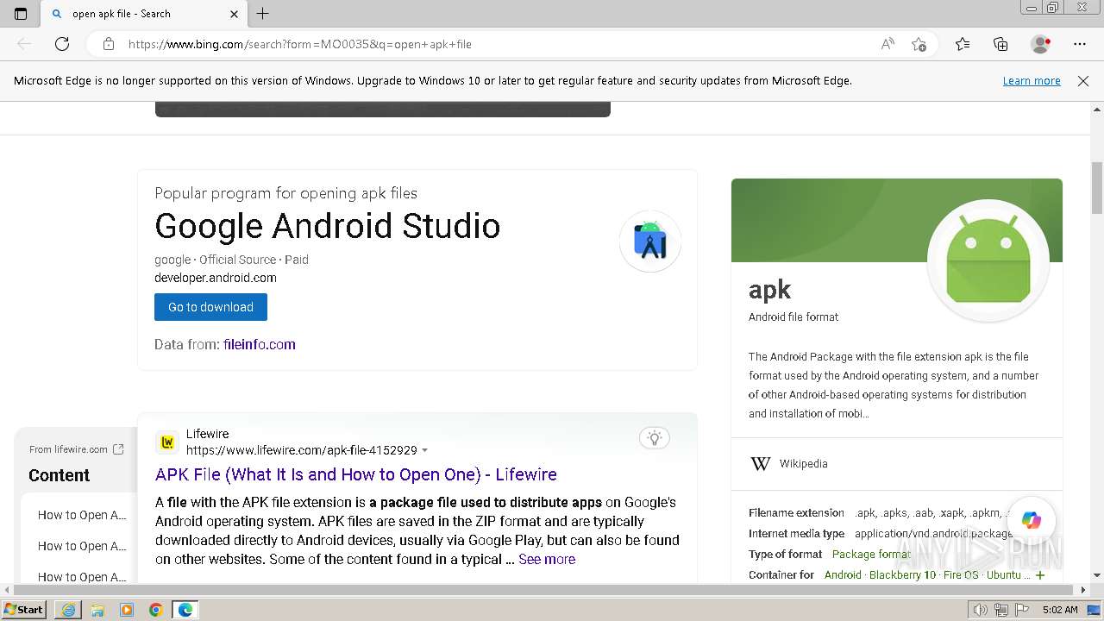Dismiss the Edge unsupported notification bar
The image size is (1104, 621).
(x=1083, y=81)
